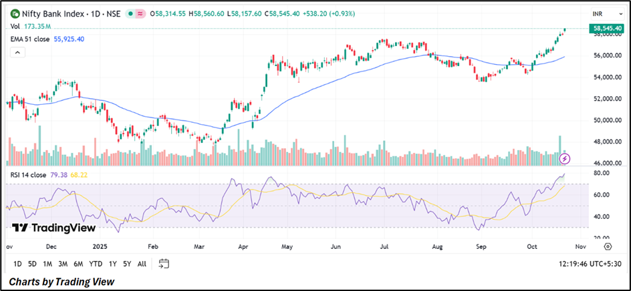Open the INR currency dropdown
Screen dimensions: 631x291
click(598, 13)
